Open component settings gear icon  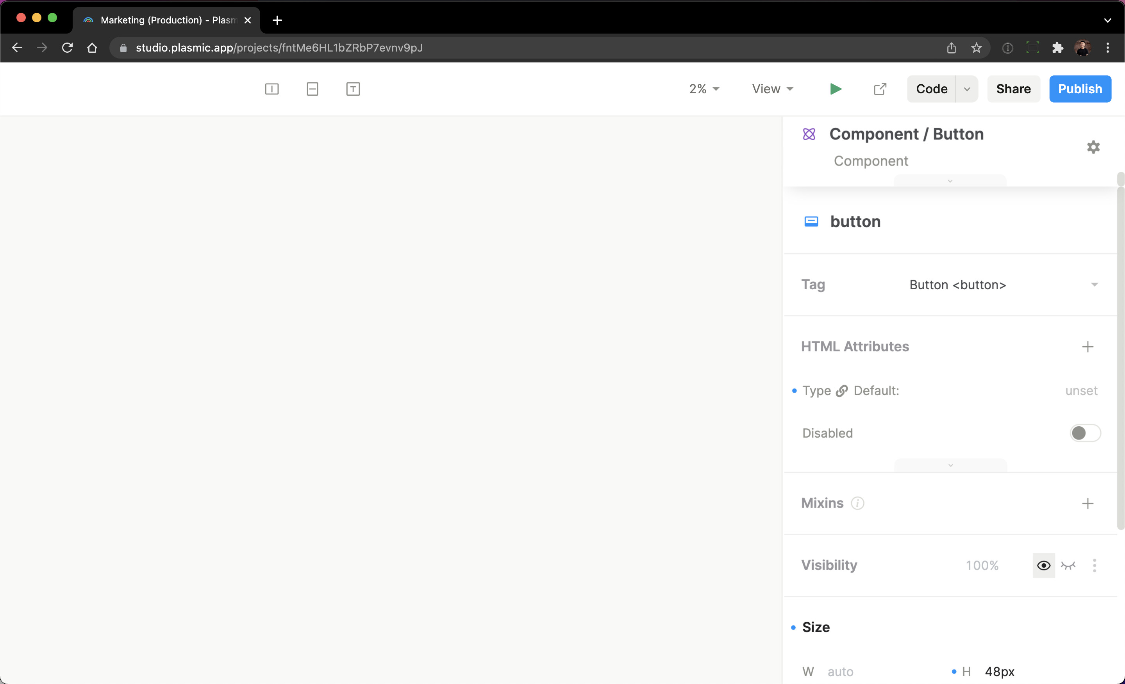(1093, 147)
